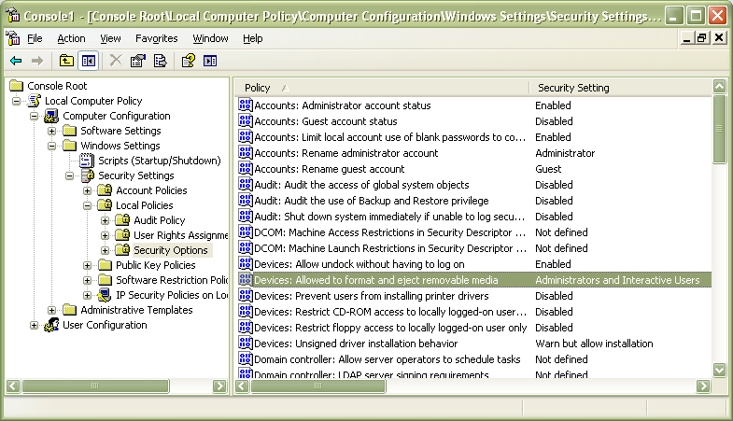This screenshot has height=421, width=733.
Task: Restore the inner console child window
Action: 701,38
